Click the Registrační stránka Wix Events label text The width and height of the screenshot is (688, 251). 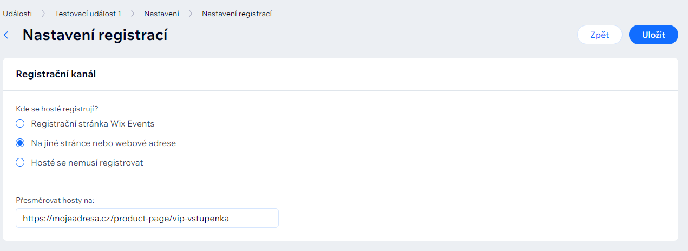[x=93, y=123]
